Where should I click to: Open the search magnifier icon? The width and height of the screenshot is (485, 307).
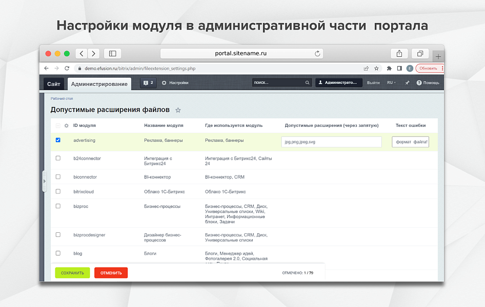(307, 82)
